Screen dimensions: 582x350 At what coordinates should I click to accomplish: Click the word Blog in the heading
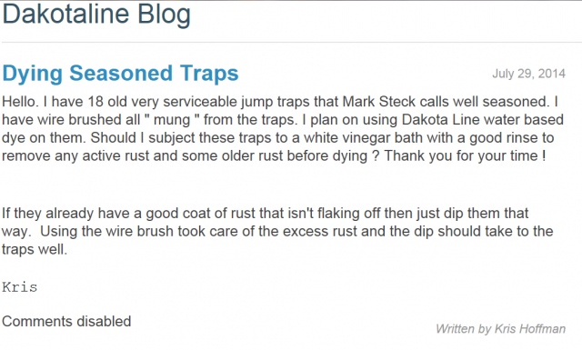click(164, 15)
